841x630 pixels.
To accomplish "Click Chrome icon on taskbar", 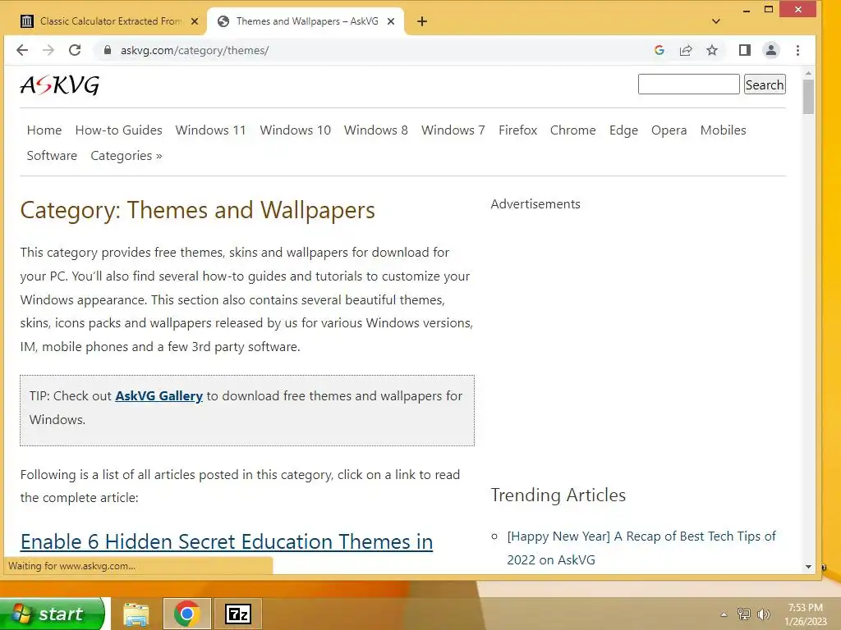I will 186,614.
